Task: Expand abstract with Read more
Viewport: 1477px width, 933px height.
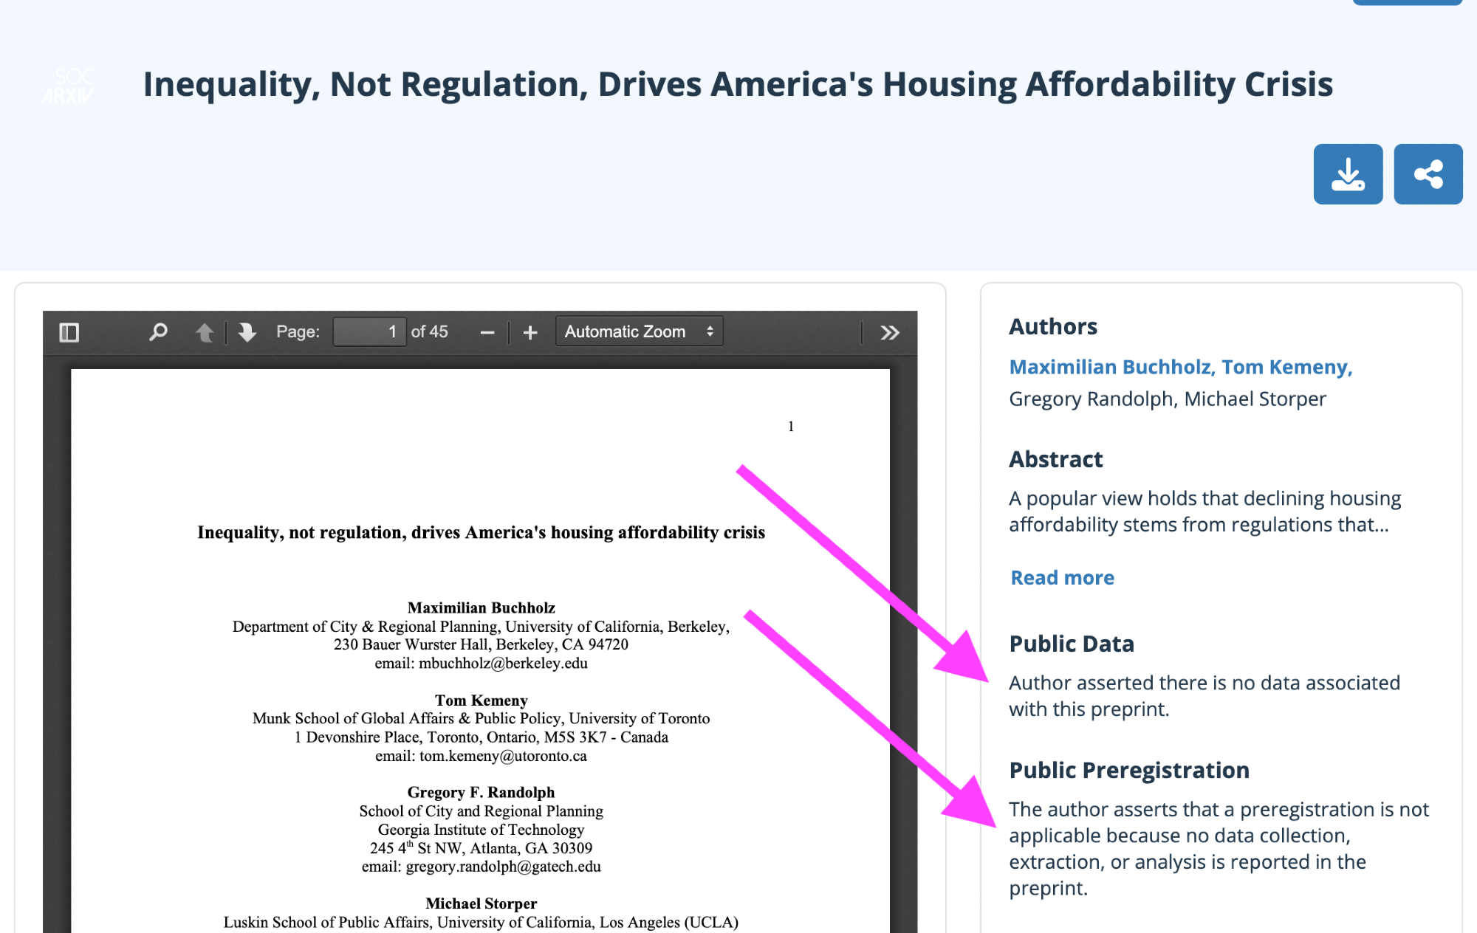Action: (1062, 577)
